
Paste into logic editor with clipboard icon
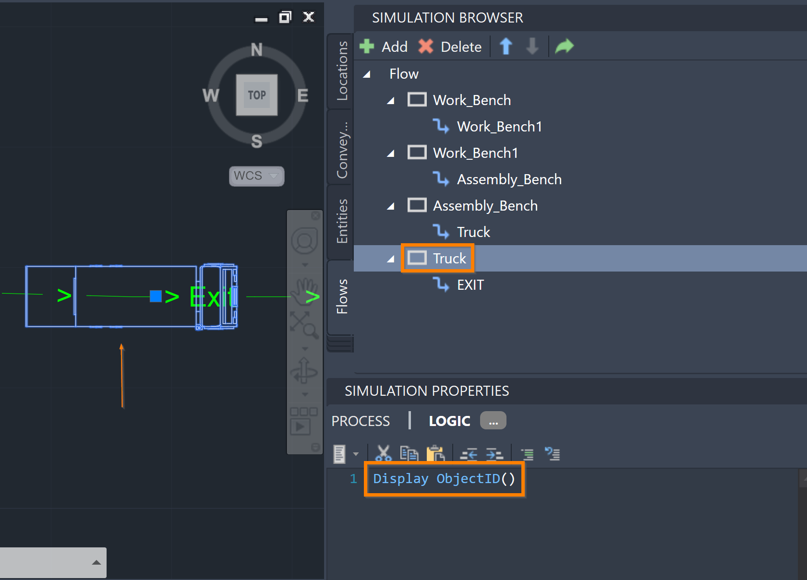tap(435, 453)
